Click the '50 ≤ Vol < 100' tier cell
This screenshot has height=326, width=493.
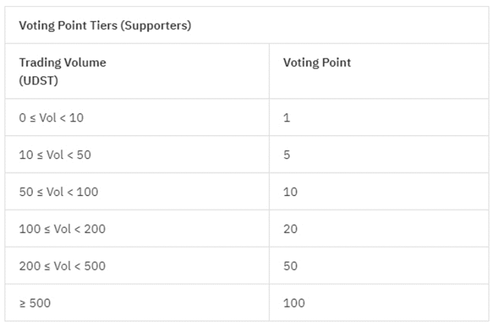click(x=59, y=192)
